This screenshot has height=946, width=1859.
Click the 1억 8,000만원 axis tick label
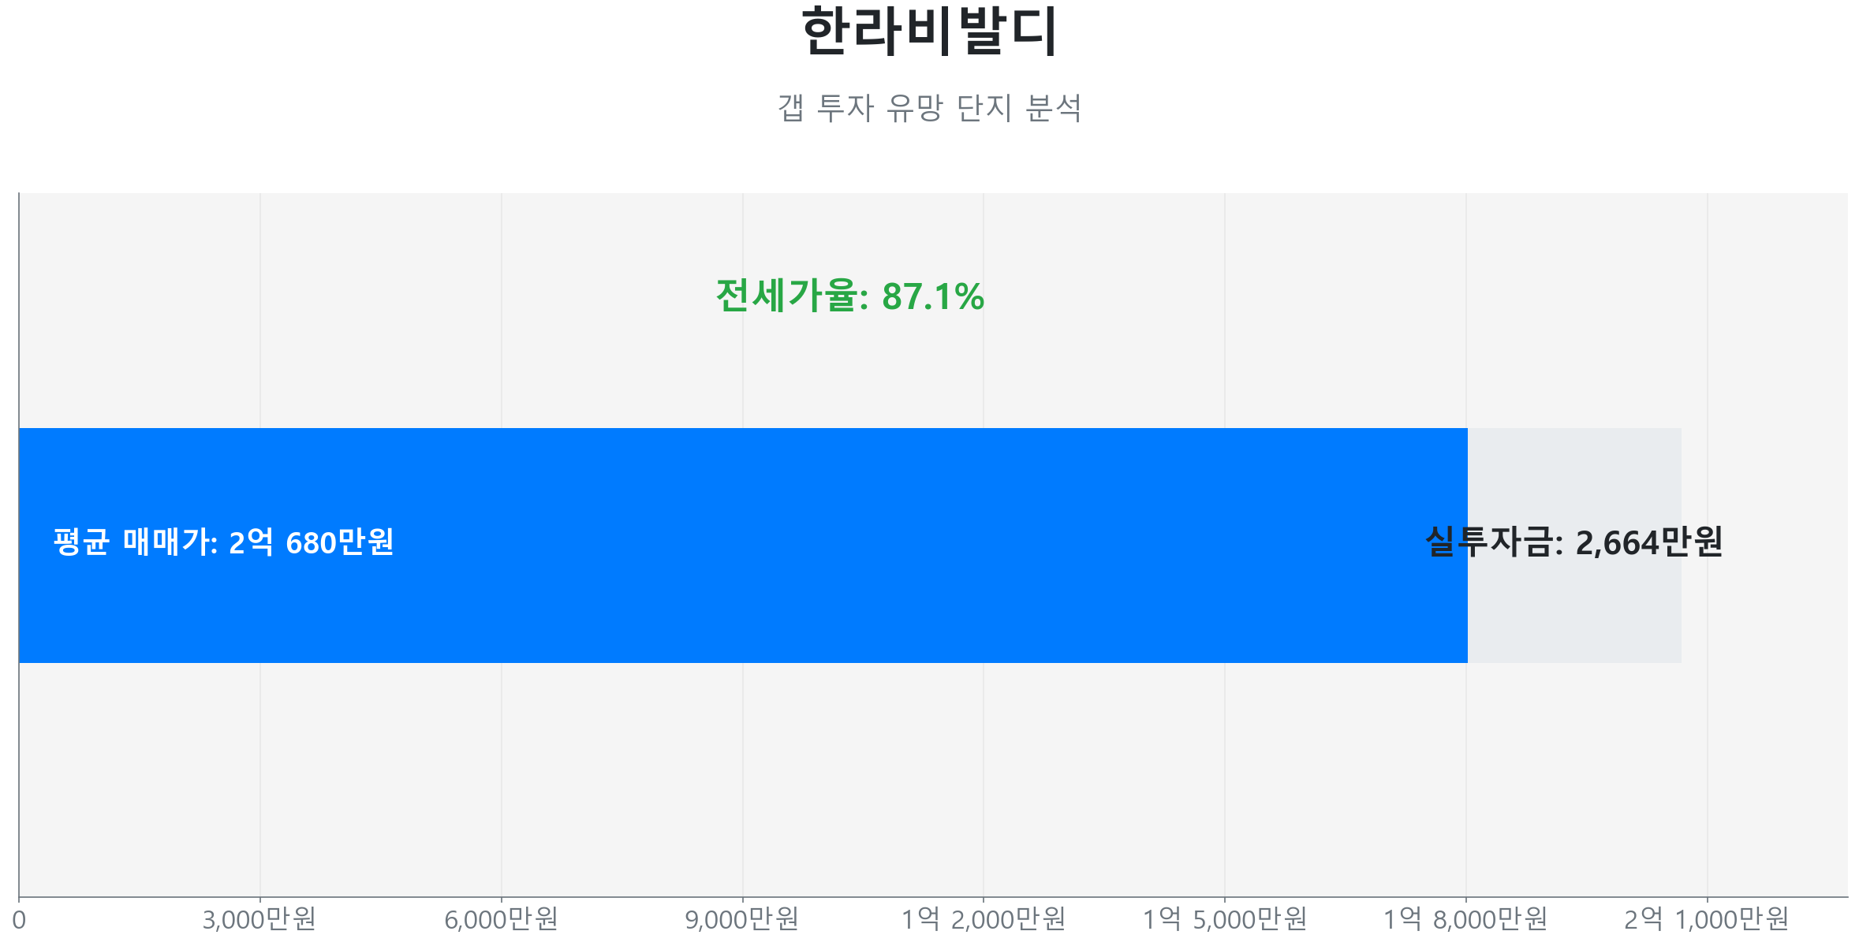(x=1465, y=919)
